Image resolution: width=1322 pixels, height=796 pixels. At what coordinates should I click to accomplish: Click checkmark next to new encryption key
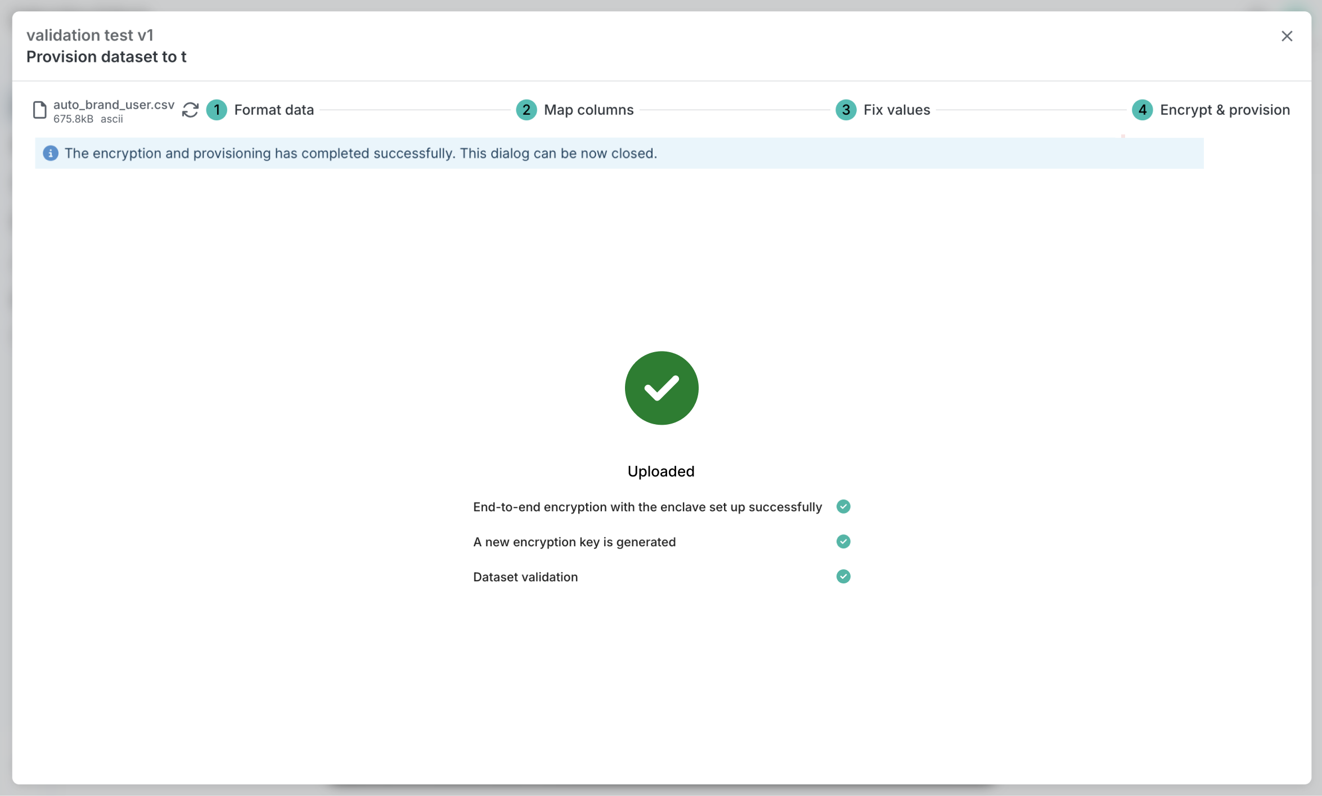[843, 541]
